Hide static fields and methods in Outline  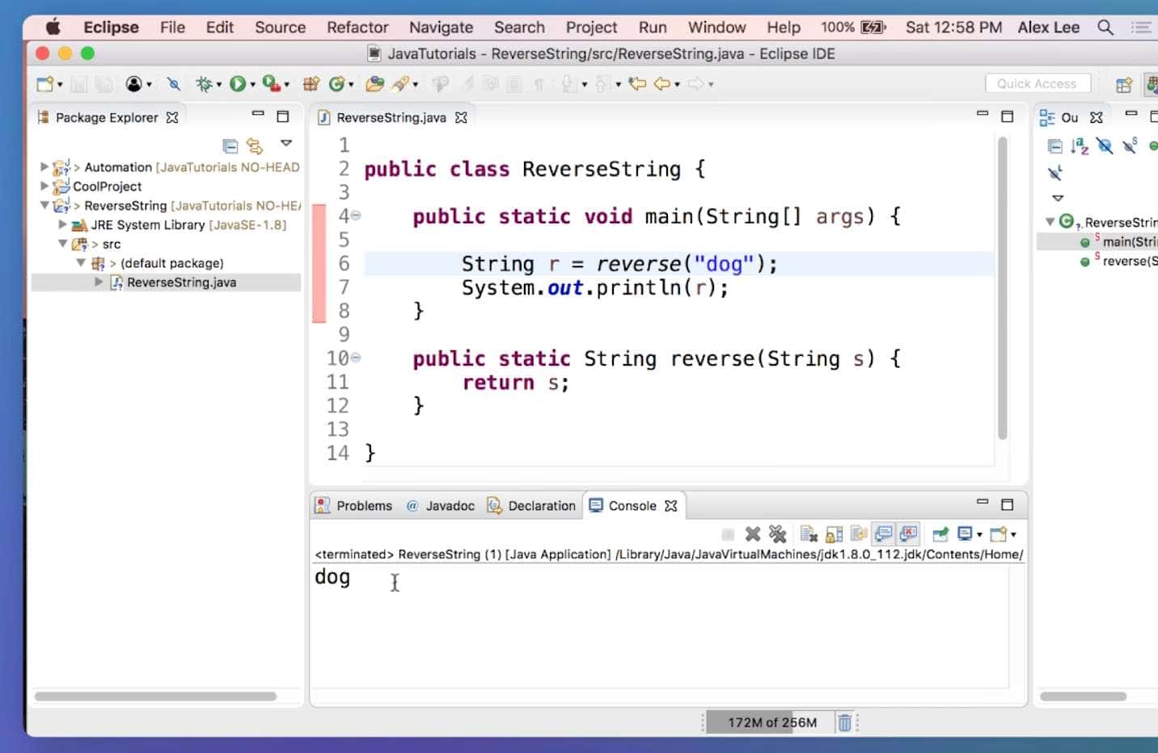tap(1129, 146)
